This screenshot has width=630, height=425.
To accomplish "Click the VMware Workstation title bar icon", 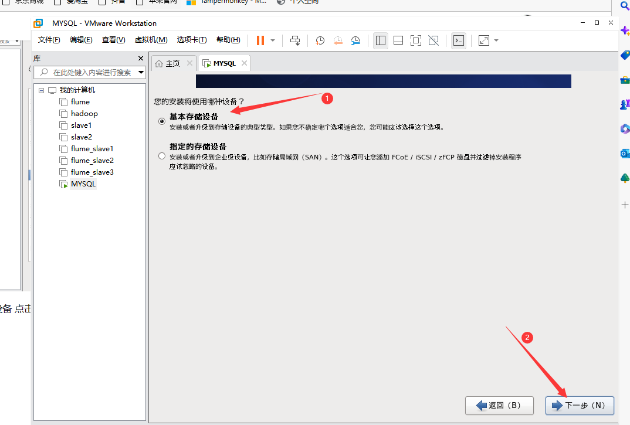I will pyautogui.click(x=38, y=23).
